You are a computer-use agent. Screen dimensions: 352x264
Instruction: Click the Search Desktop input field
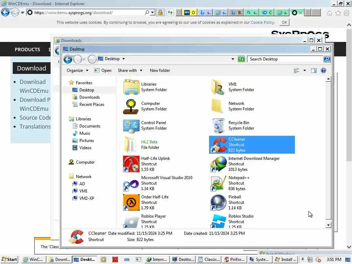[285, 59]
